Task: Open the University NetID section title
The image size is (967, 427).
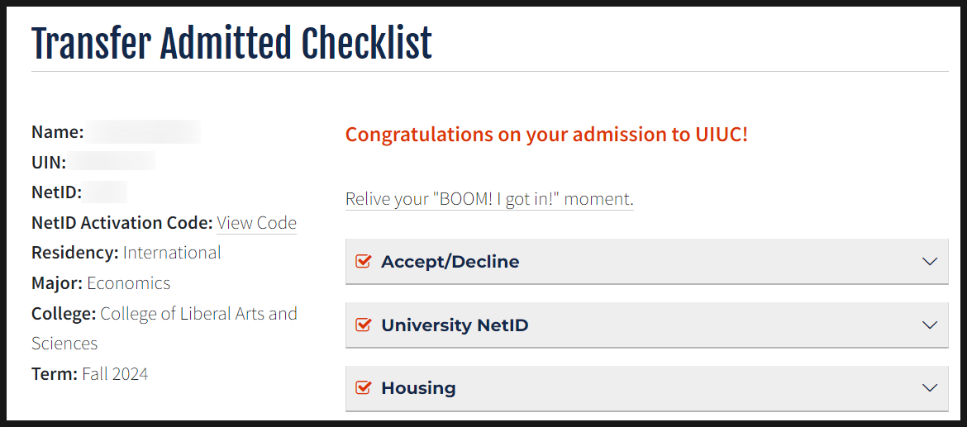Action: point(455,325)
